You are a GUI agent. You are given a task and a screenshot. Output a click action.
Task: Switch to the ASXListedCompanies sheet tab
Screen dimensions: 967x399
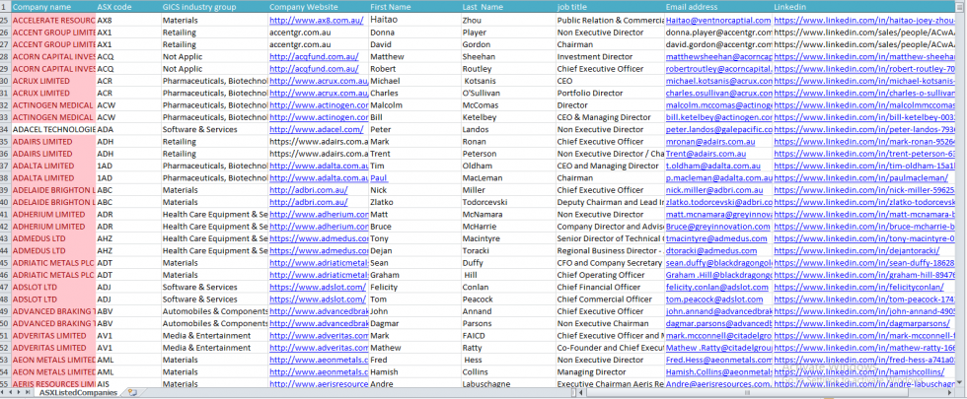click(80, 393)
